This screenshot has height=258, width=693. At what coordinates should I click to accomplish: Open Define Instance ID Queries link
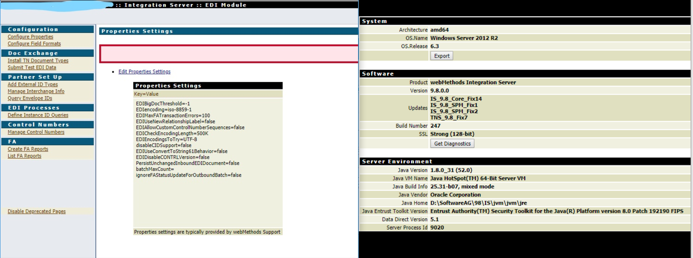tap(38, 115)
